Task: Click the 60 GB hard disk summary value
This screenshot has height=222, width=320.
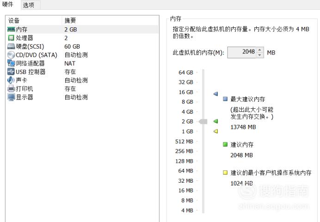Action: (x=72, y=47)
